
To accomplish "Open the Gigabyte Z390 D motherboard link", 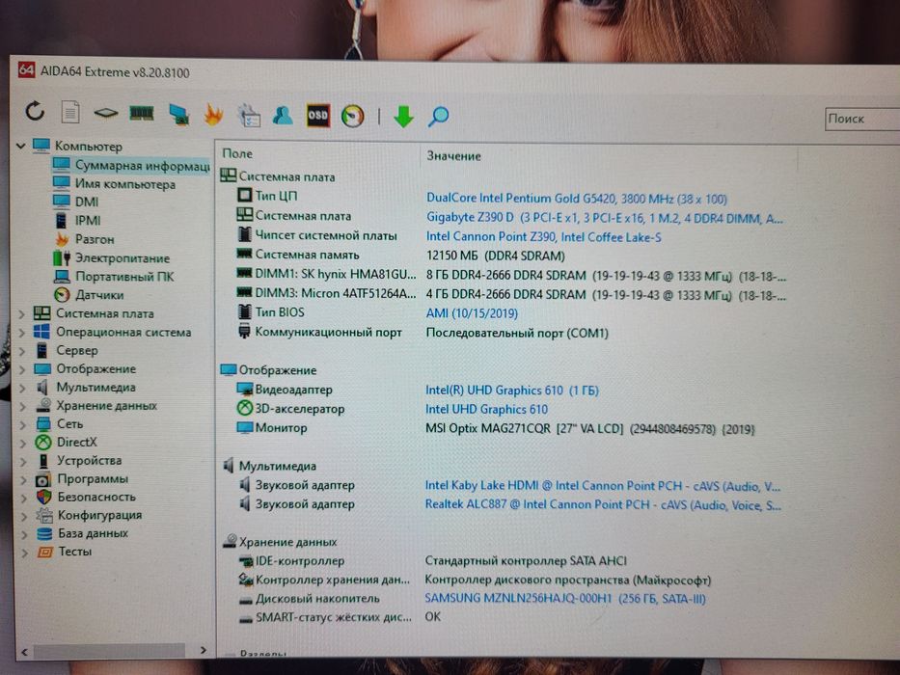I will coord(604,218).
